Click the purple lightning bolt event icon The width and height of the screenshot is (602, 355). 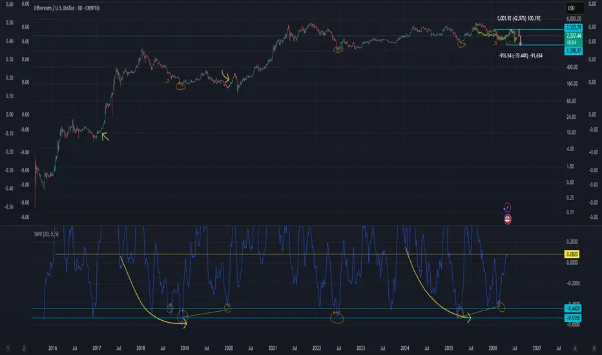507,208
